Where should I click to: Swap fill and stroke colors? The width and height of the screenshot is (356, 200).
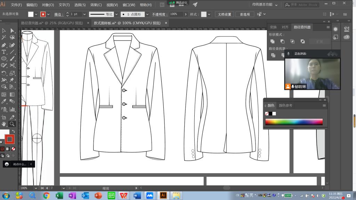(13, 131)
